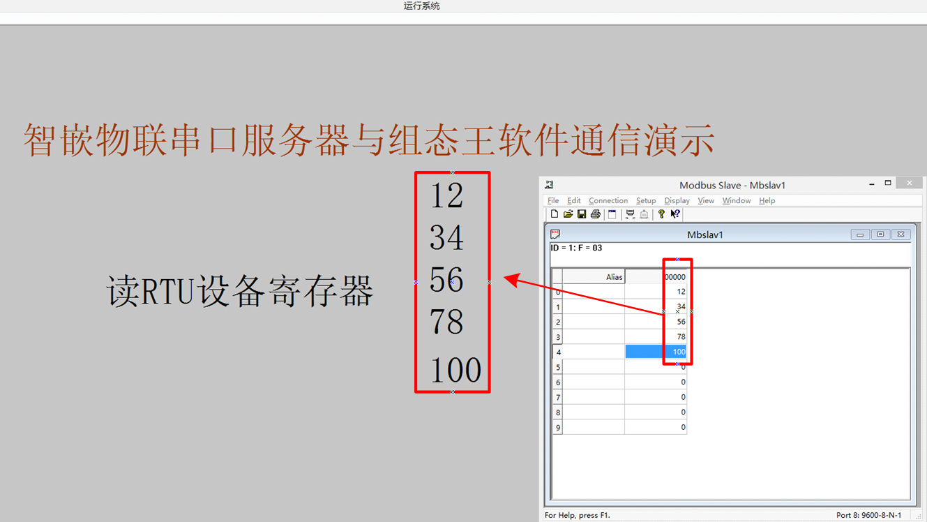Activate the context help arrow icon
927x522 pixels.
click(x=675, y=214)
